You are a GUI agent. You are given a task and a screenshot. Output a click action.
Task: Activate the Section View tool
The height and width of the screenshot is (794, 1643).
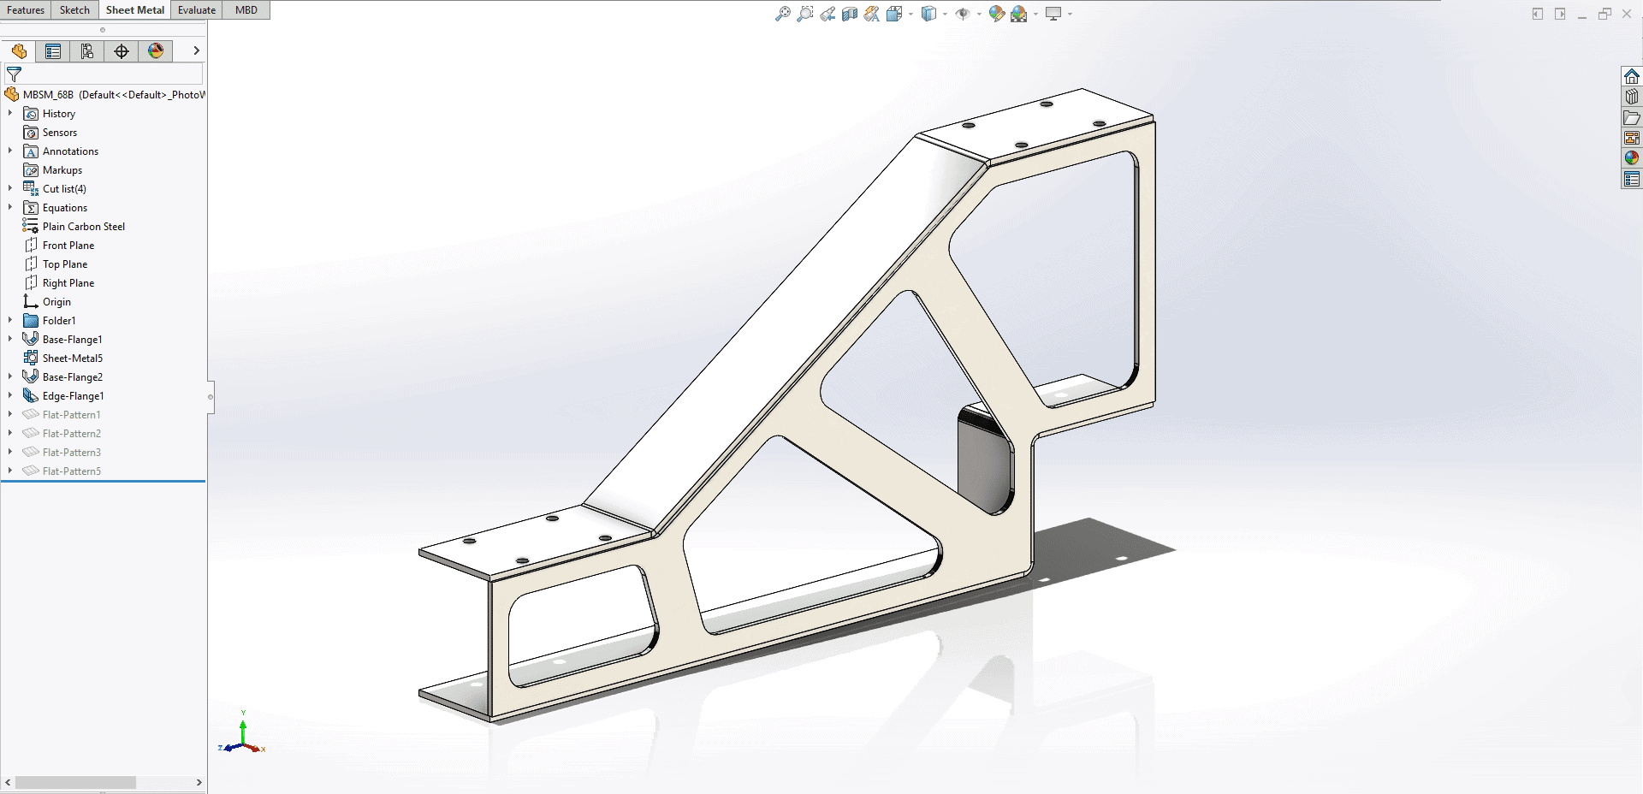[850, 14]
